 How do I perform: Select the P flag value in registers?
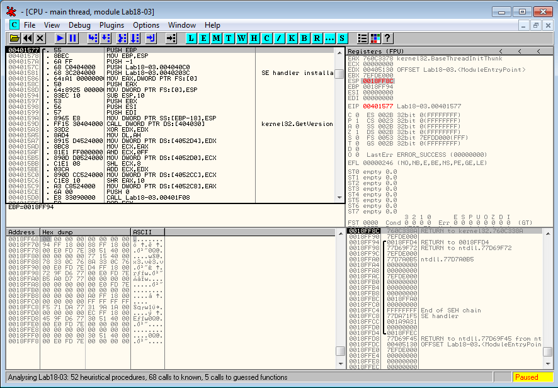(x=356, y=120)
